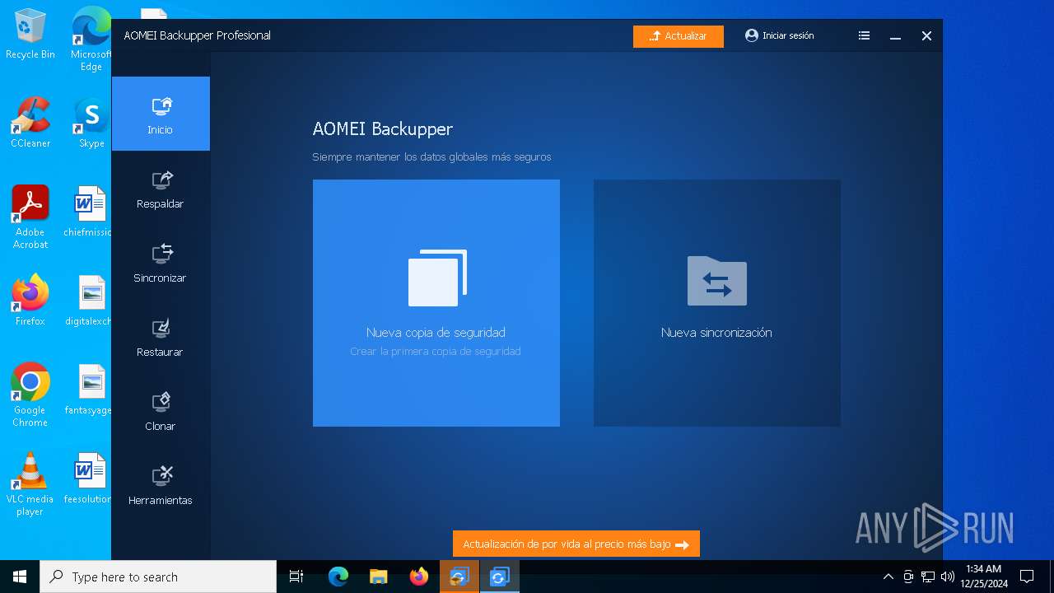Open the AOMEI hamburger menu icon
This screenshot has width=1054, height=593.
coord(864,35)
